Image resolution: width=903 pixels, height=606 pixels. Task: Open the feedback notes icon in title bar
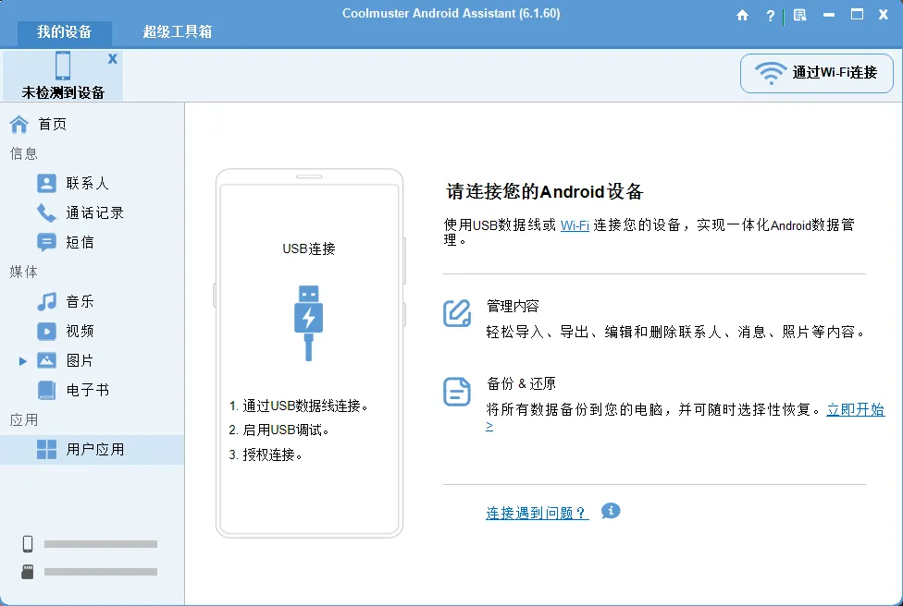(x=800, y=15)
